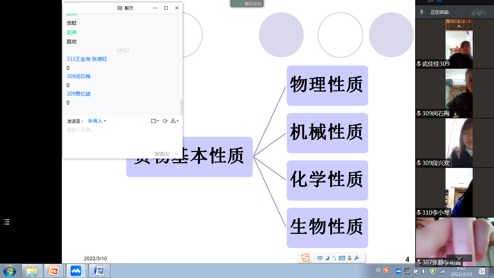Click the left sidebar list menu icon
The image size is (494, 278).
pos(7,222)
